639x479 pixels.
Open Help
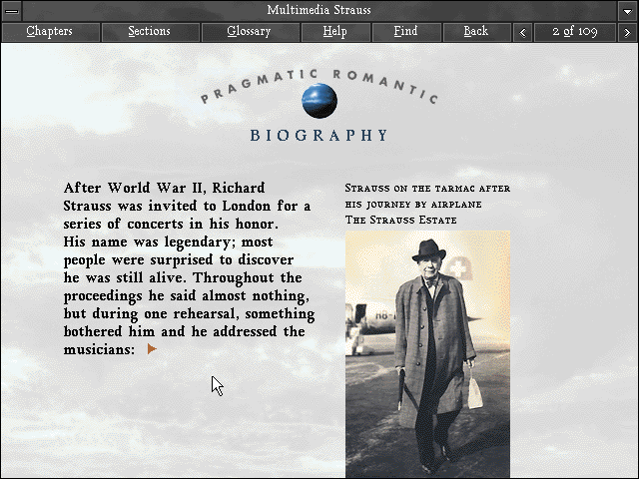pyautogui.click(x=335, y=32)
